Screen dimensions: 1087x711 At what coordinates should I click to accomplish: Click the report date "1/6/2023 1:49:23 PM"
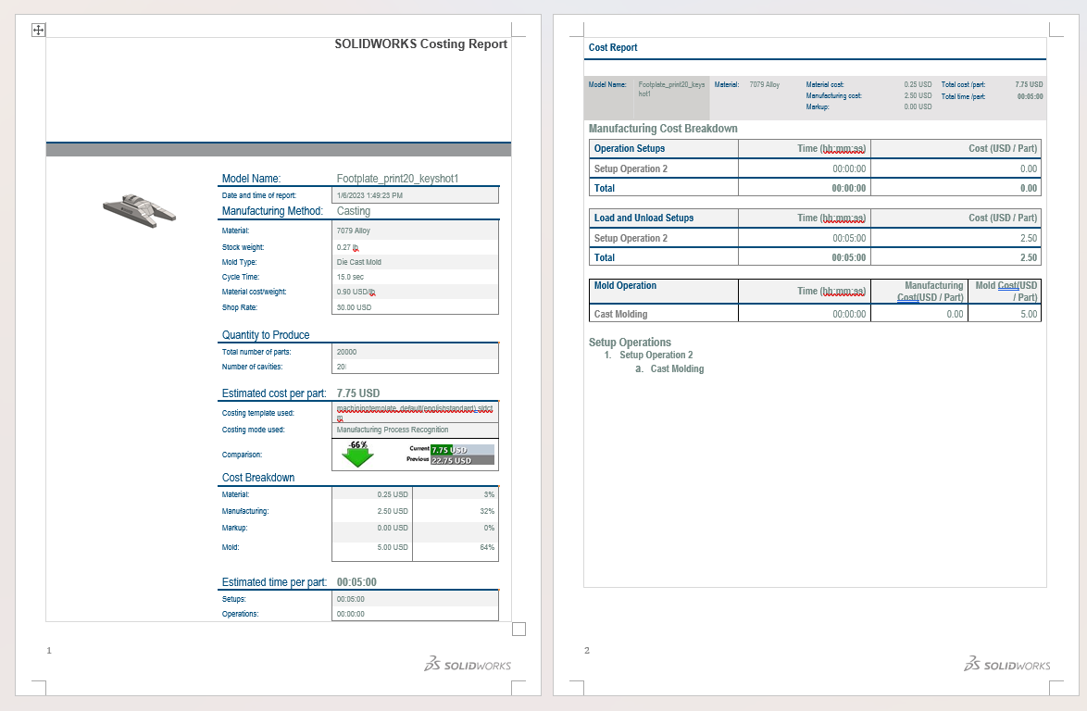click(369, 195)
